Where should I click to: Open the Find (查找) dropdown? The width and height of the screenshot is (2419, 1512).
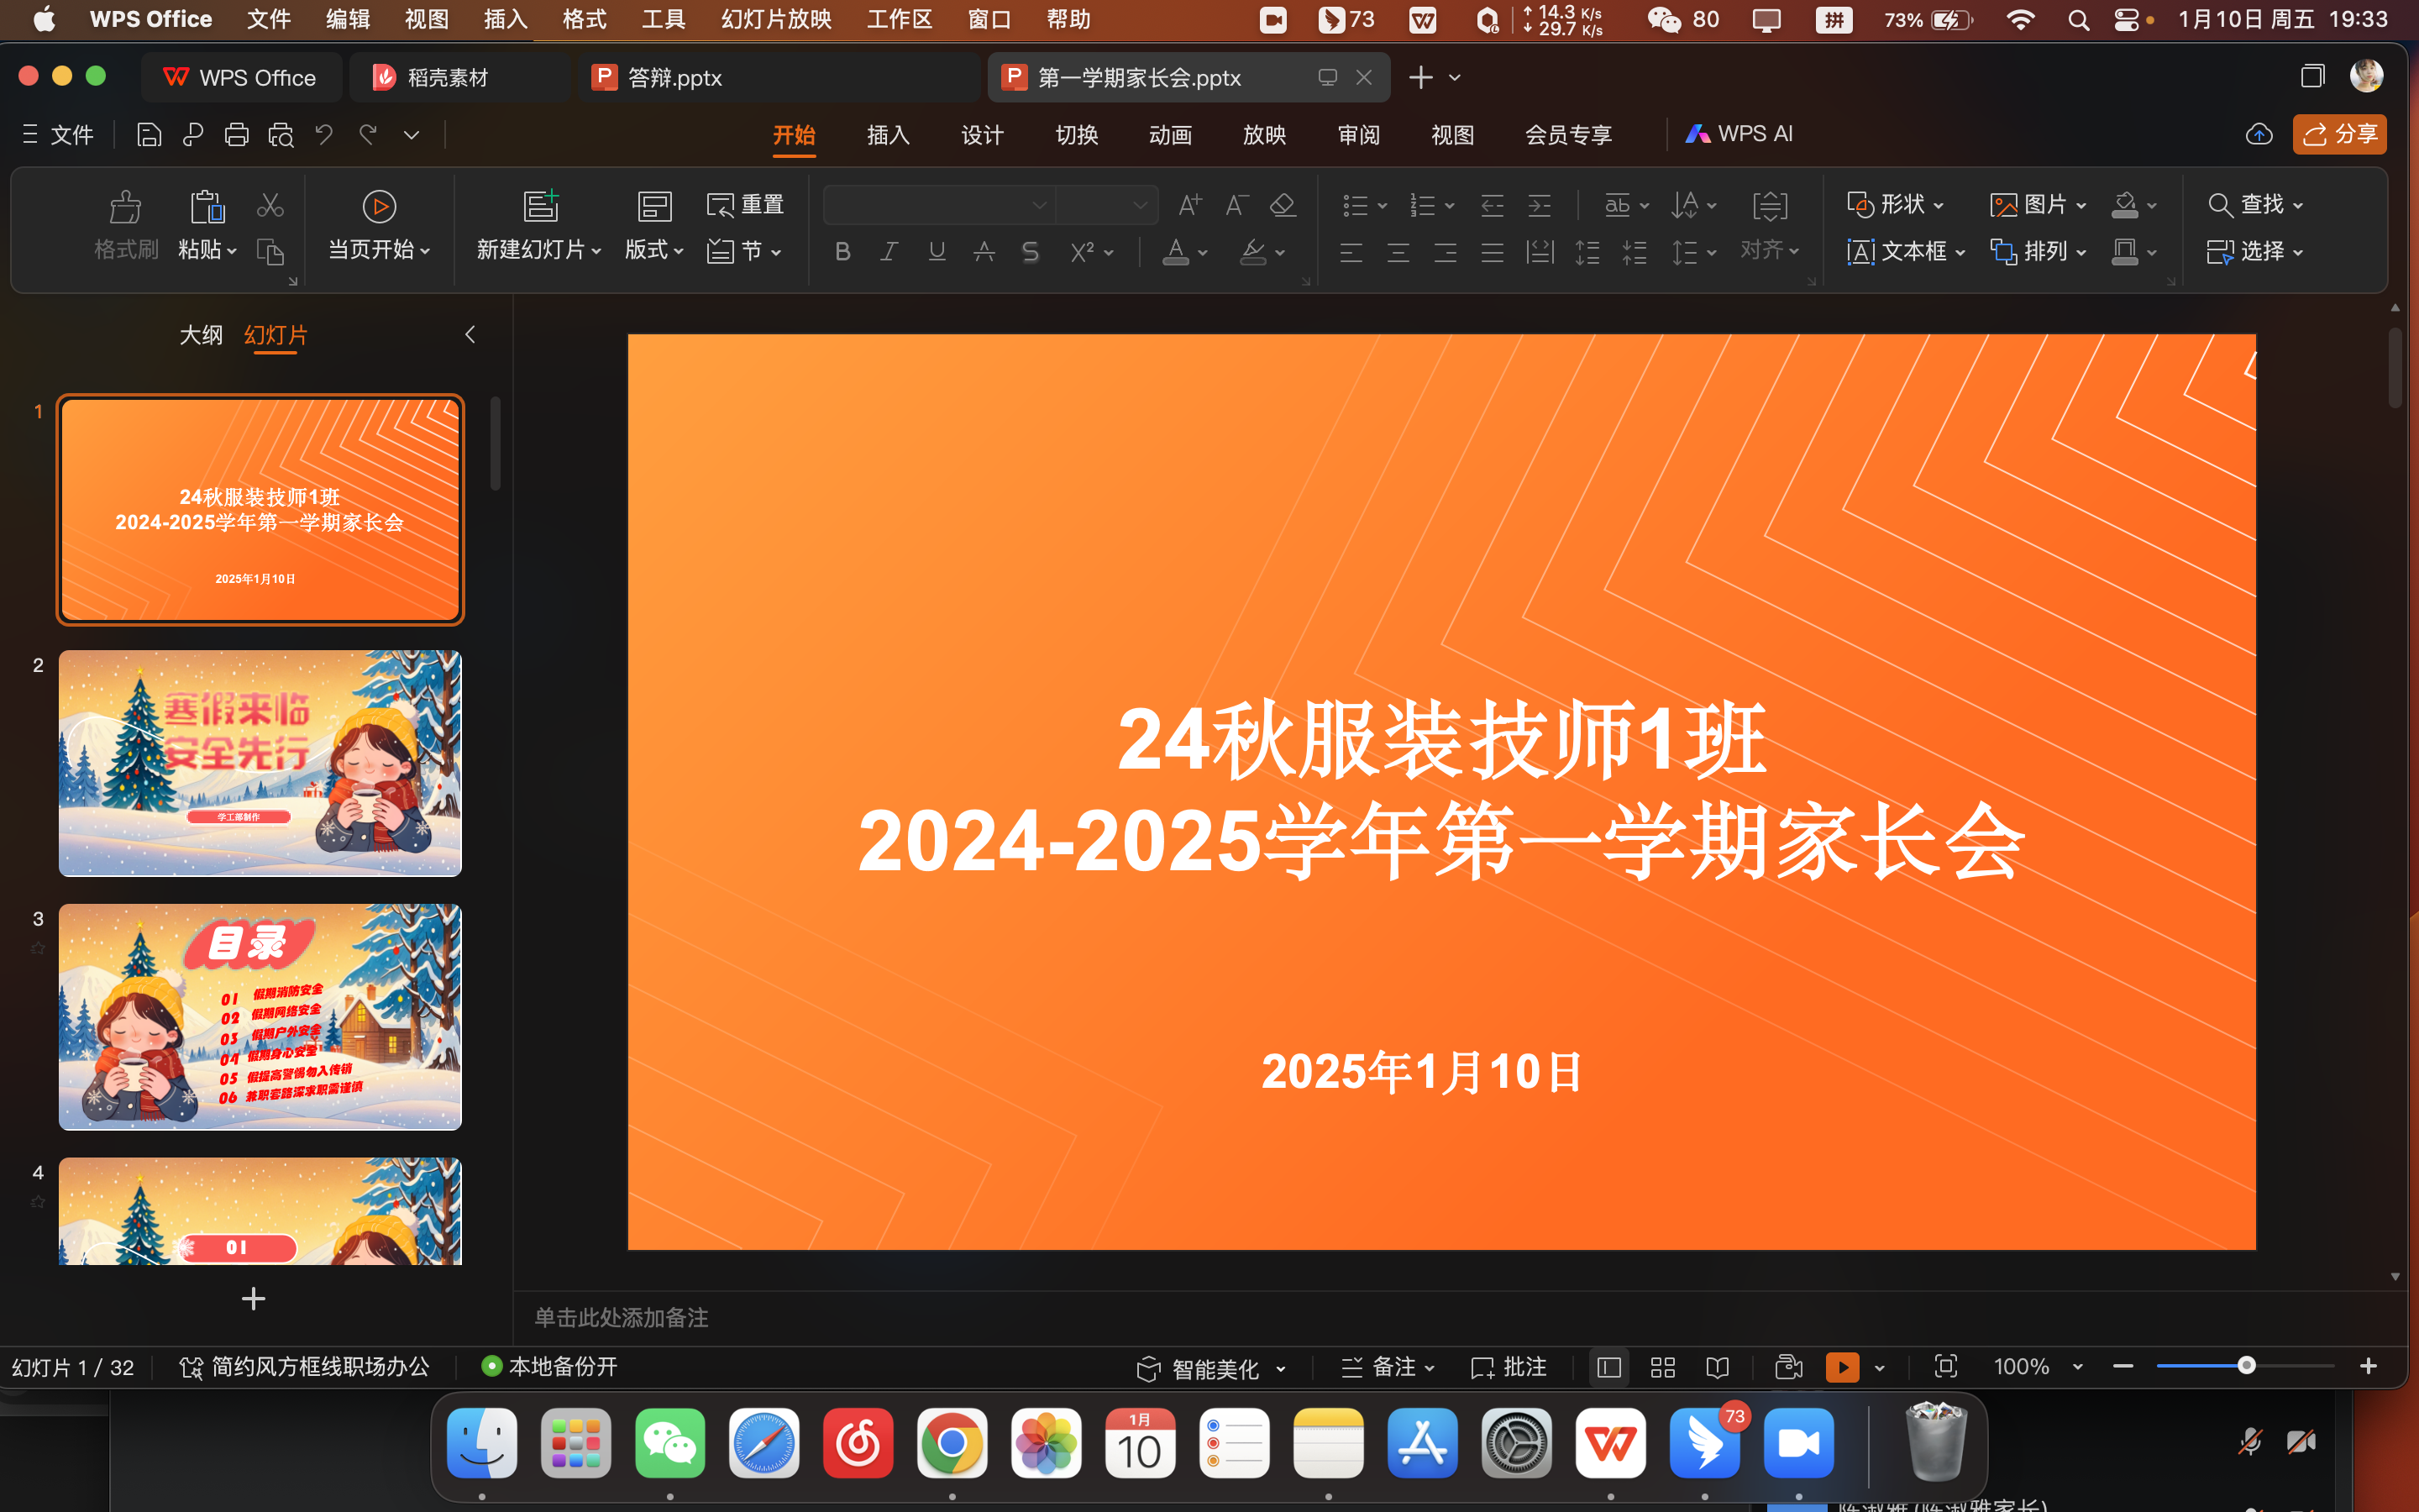tap(2255, 205)
